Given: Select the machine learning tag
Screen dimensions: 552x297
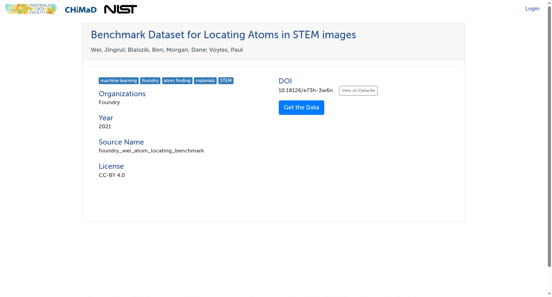Looking at the screenshot, I should tap(119, 81).
